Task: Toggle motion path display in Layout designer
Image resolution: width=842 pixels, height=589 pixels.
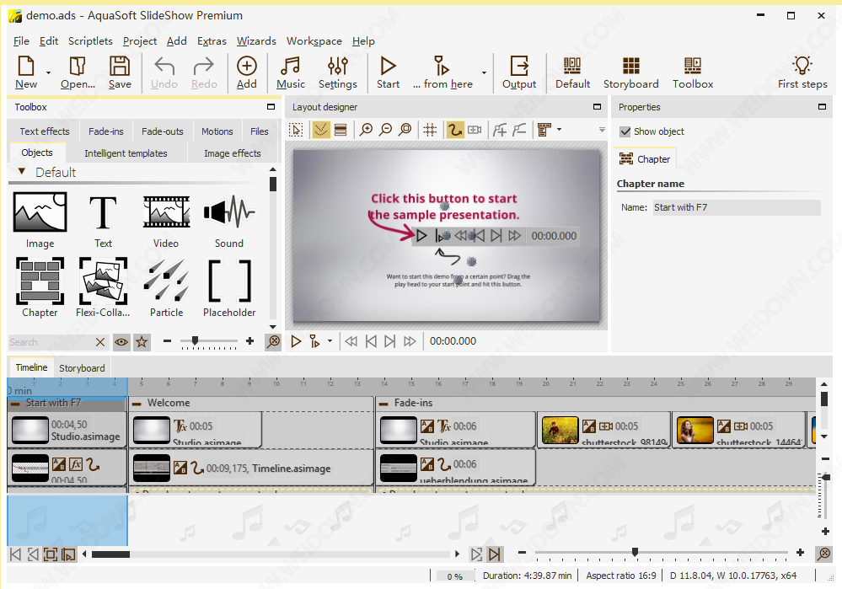Action: pos(455,130)
